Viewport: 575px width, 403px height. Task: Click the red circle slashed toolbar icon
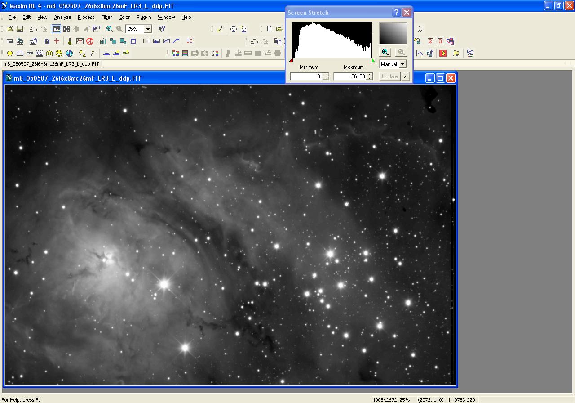(90, 41)
